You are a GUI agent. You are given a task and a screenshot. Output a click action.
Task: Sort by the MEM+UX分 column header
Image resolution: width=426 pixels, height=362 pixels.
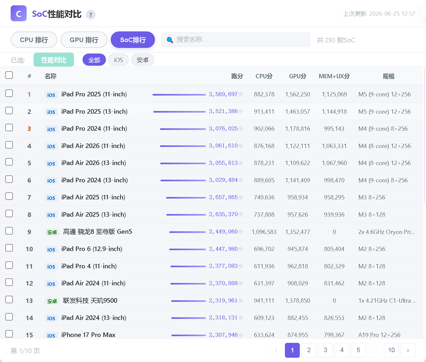tap(334, 76)
